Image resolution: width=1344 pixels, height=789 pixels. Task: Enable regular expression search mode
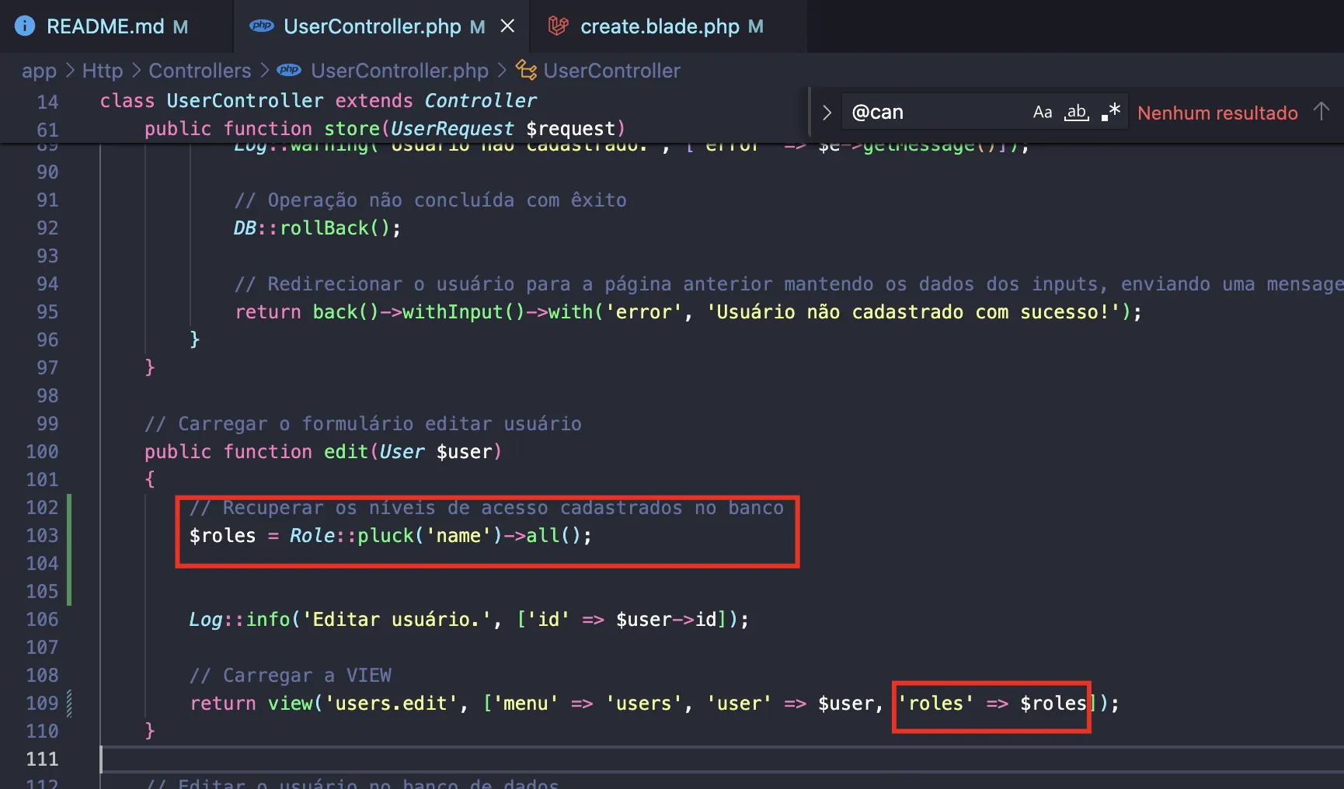pyautogui.click(x=1110, y=112)
